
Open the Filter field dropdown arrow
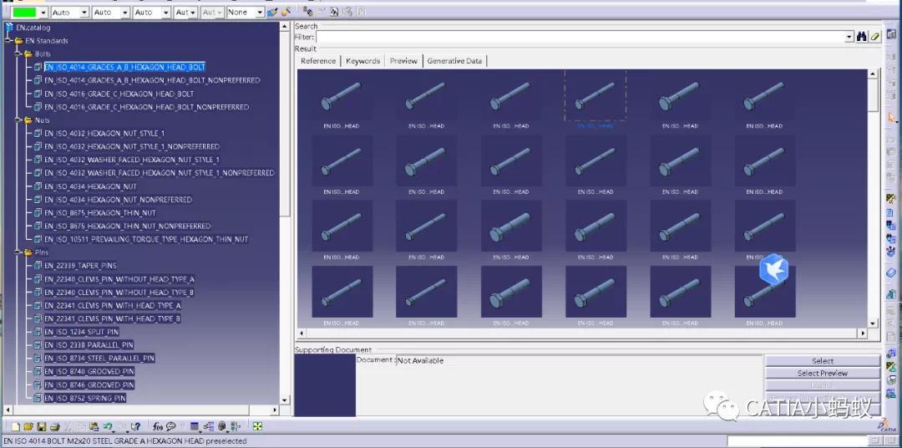click(849, 37)
